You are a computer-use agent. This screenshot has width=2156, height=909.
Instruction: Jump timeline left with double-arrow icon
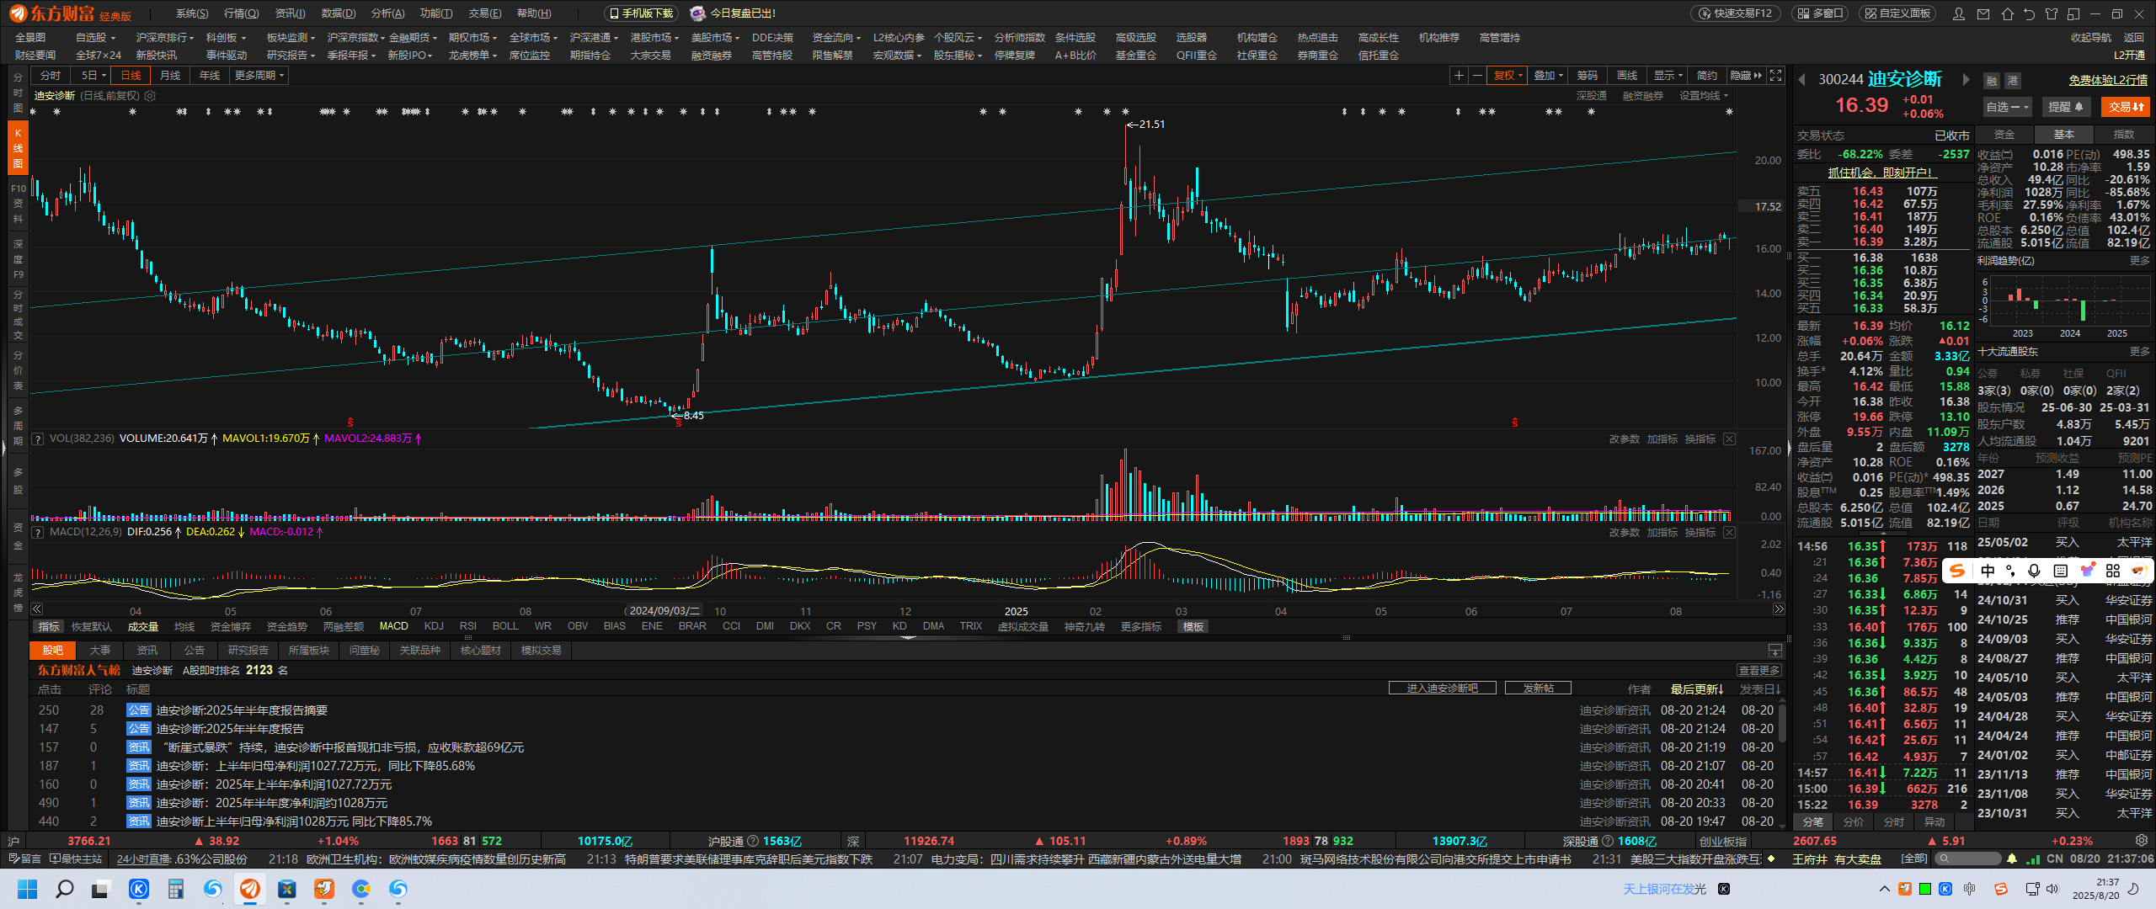click(x=37, y=609)
